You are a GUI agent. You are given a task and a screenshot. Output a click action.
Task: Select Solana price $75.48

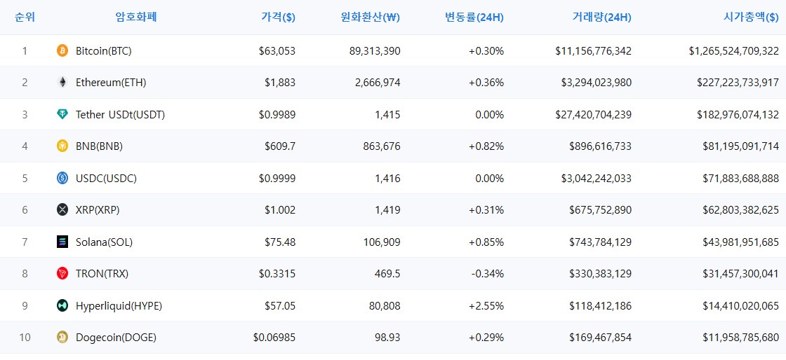pos(280,242)
